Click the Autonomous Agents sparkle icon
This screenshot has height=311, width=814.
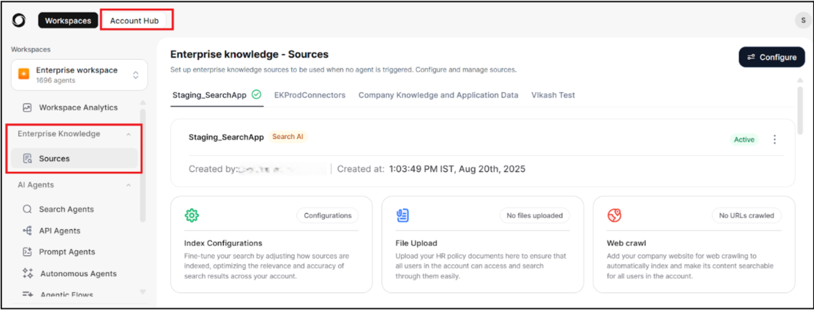click(x=27, y=273)
